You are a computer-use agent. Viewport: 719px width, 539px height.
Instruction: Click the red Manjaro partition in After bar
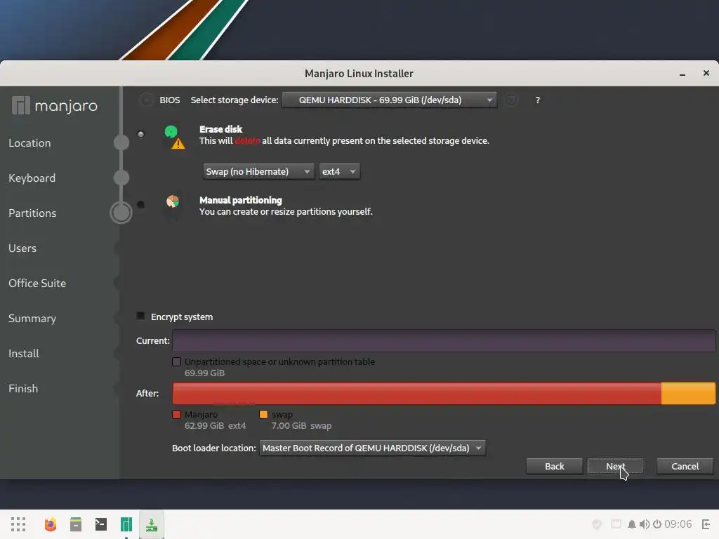click(x=417, y=393)
